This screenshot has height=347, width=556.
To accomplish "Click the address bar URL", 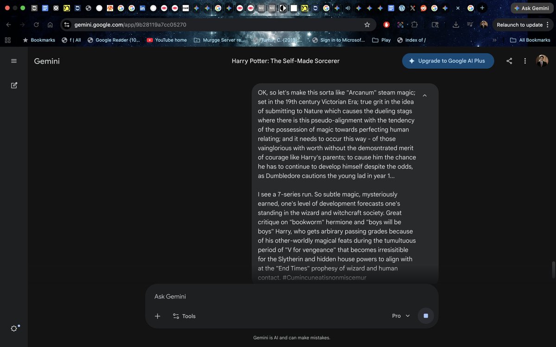I will point(131,25).
